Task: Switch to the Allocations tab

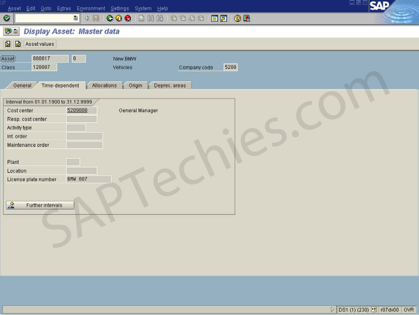Action: point(104,85)
